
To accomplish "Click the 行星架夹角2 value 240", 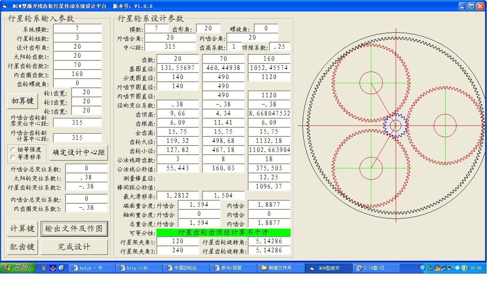I will point(178,250).
